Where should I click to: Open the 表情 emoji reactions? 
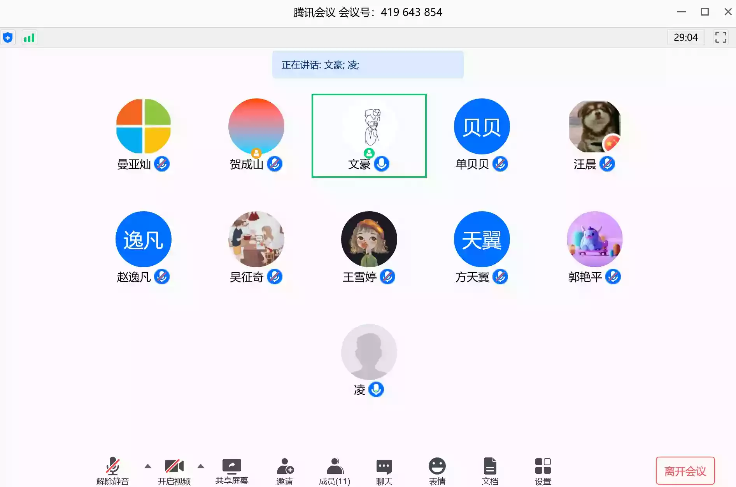pos(437,471)
